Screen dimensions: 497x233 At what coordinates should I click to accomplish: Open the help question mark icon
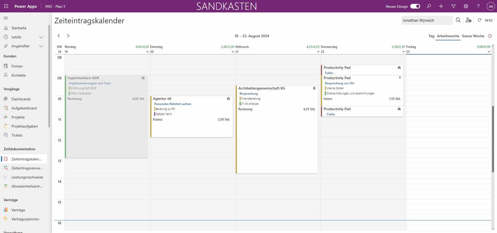pos(478,6)
